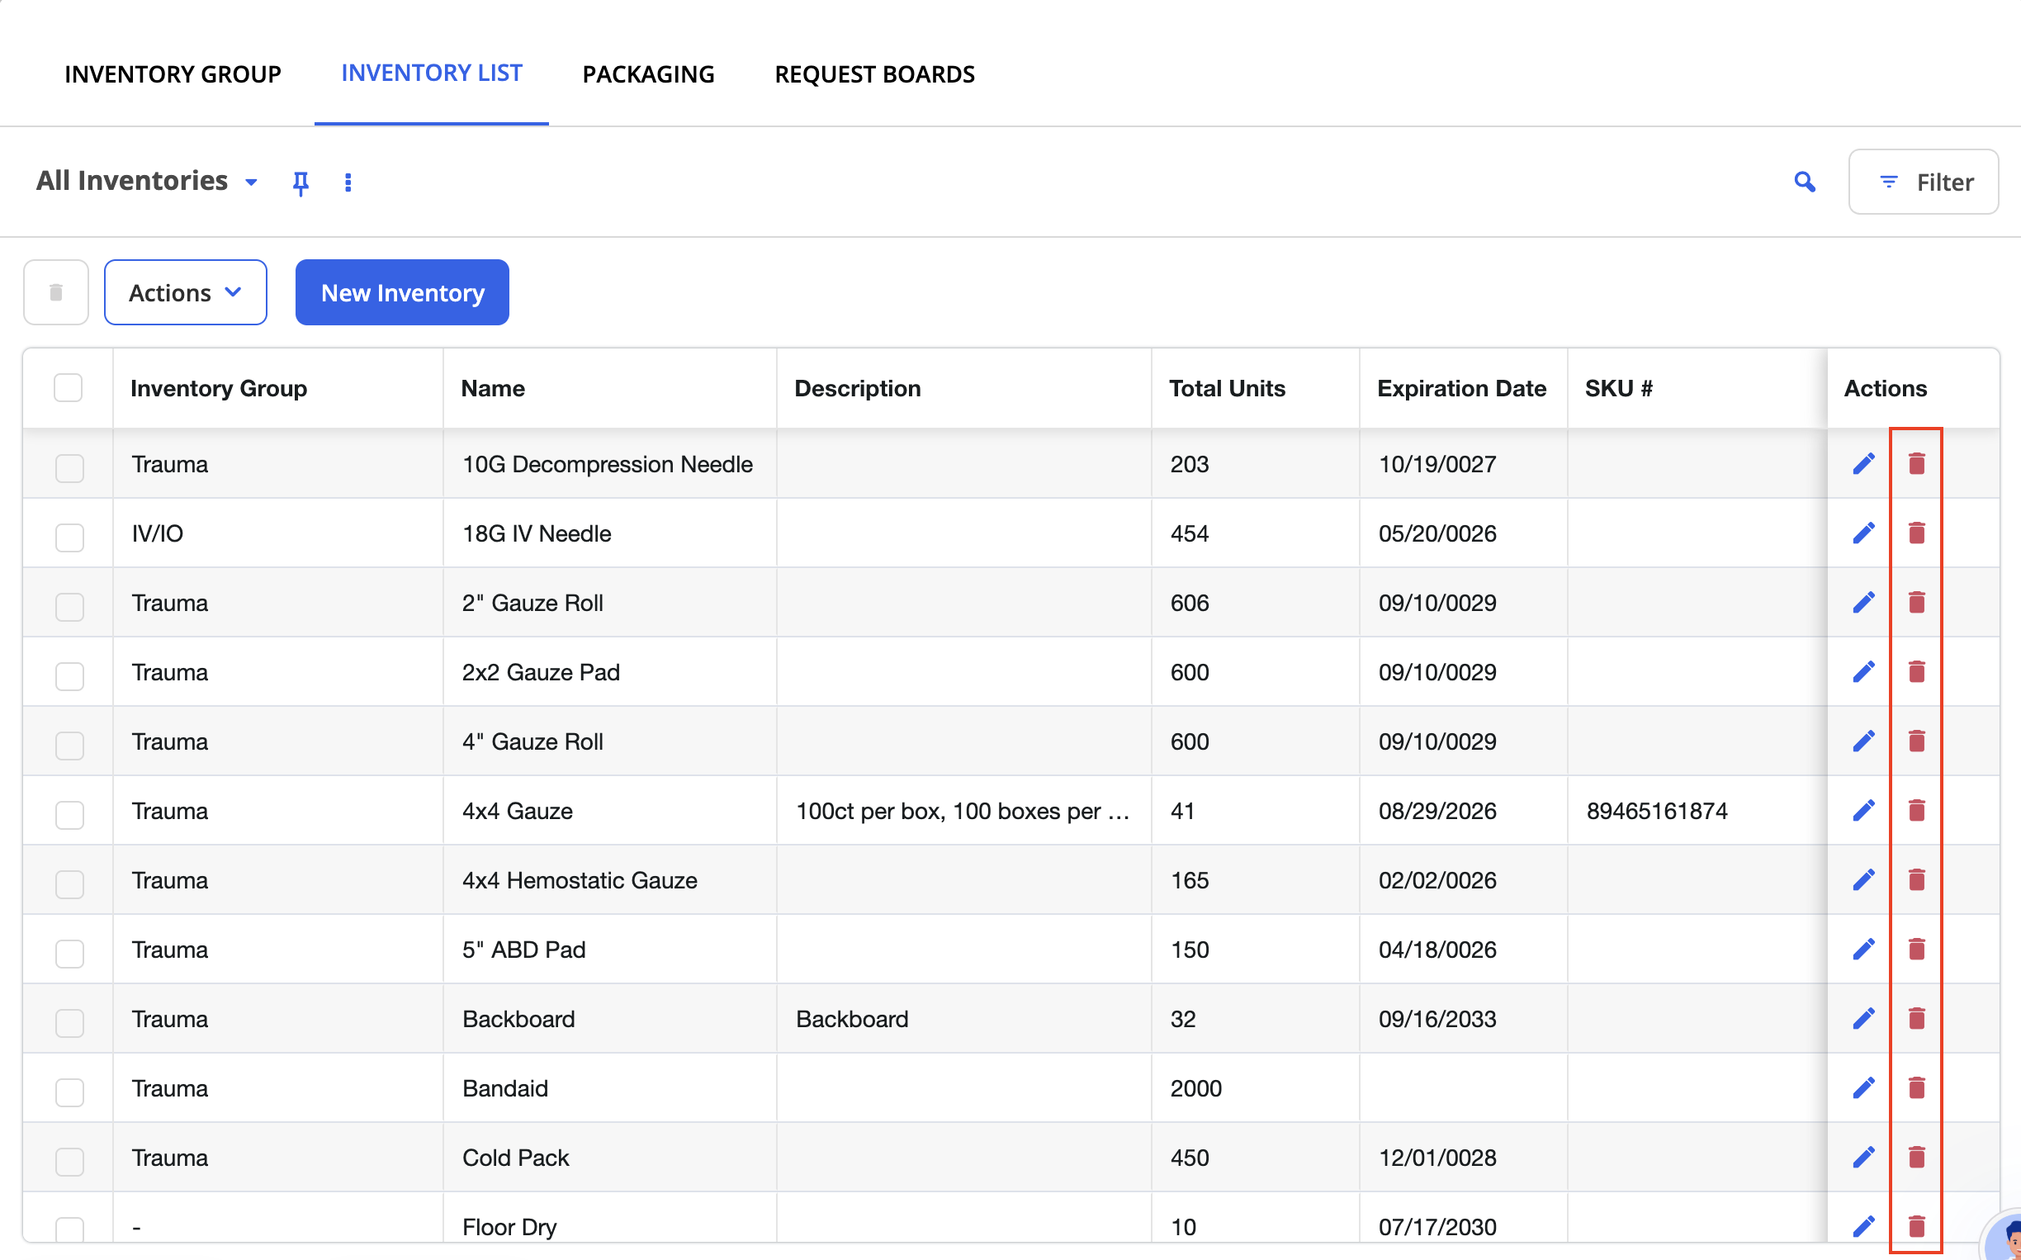The width and height of the screenshot is (2021, 1260).
Task: Check the 18G IV Needle row checkbox
Action: 70,538
